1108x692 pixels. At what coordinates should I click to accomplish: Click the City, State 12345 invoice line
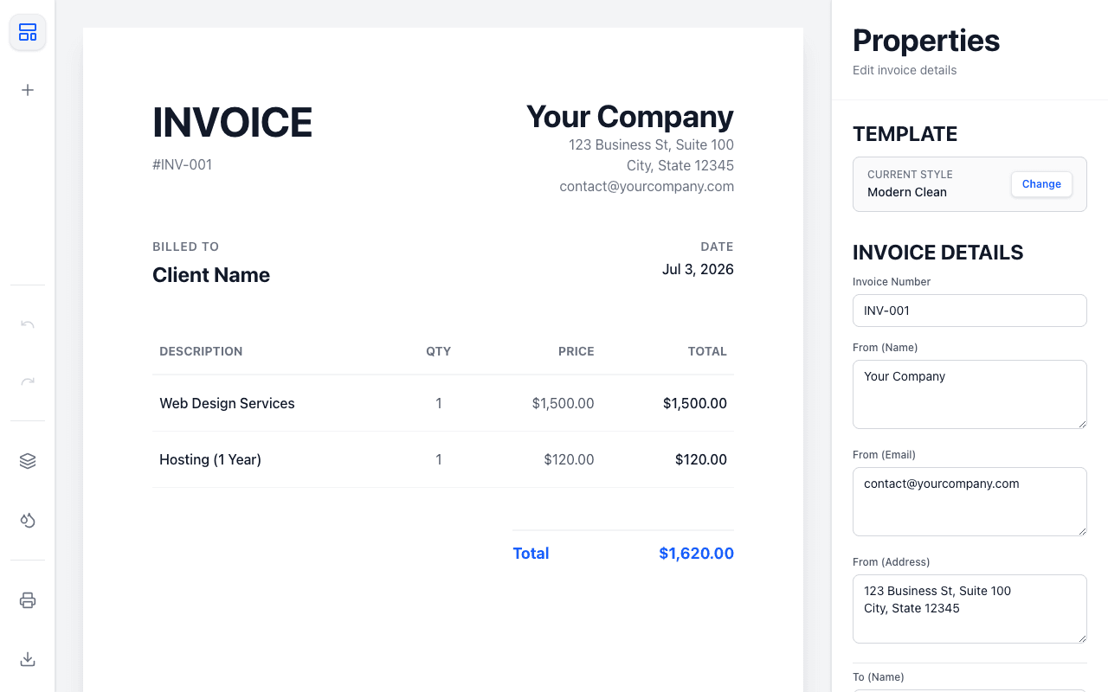[680, 165]
